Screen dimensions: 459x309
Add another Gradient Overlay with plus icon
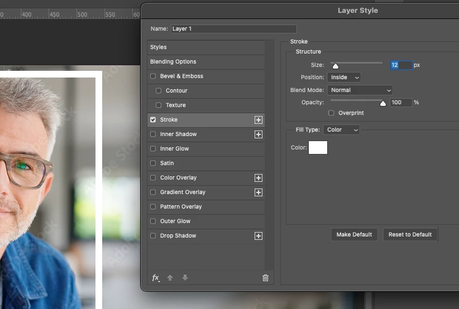258,192
